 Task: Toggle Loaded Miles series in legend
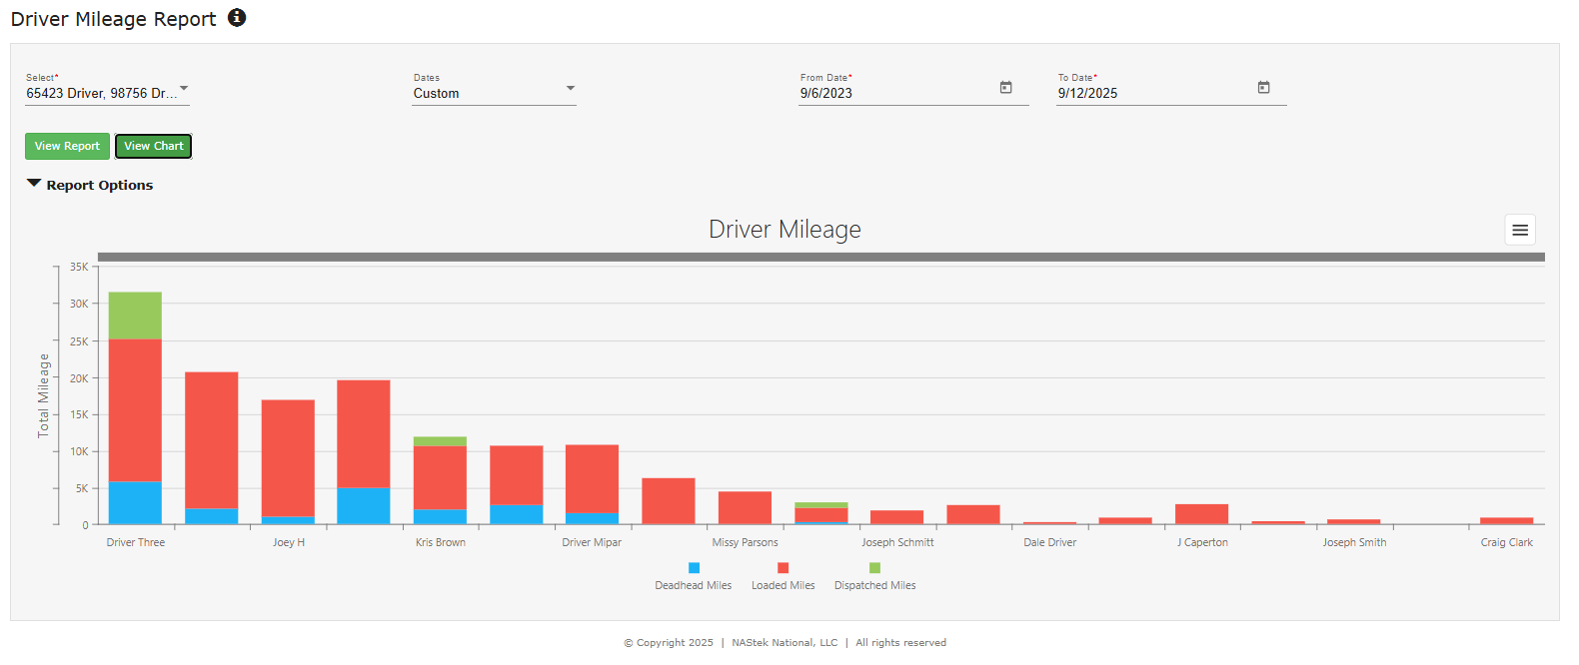point(783,577)
